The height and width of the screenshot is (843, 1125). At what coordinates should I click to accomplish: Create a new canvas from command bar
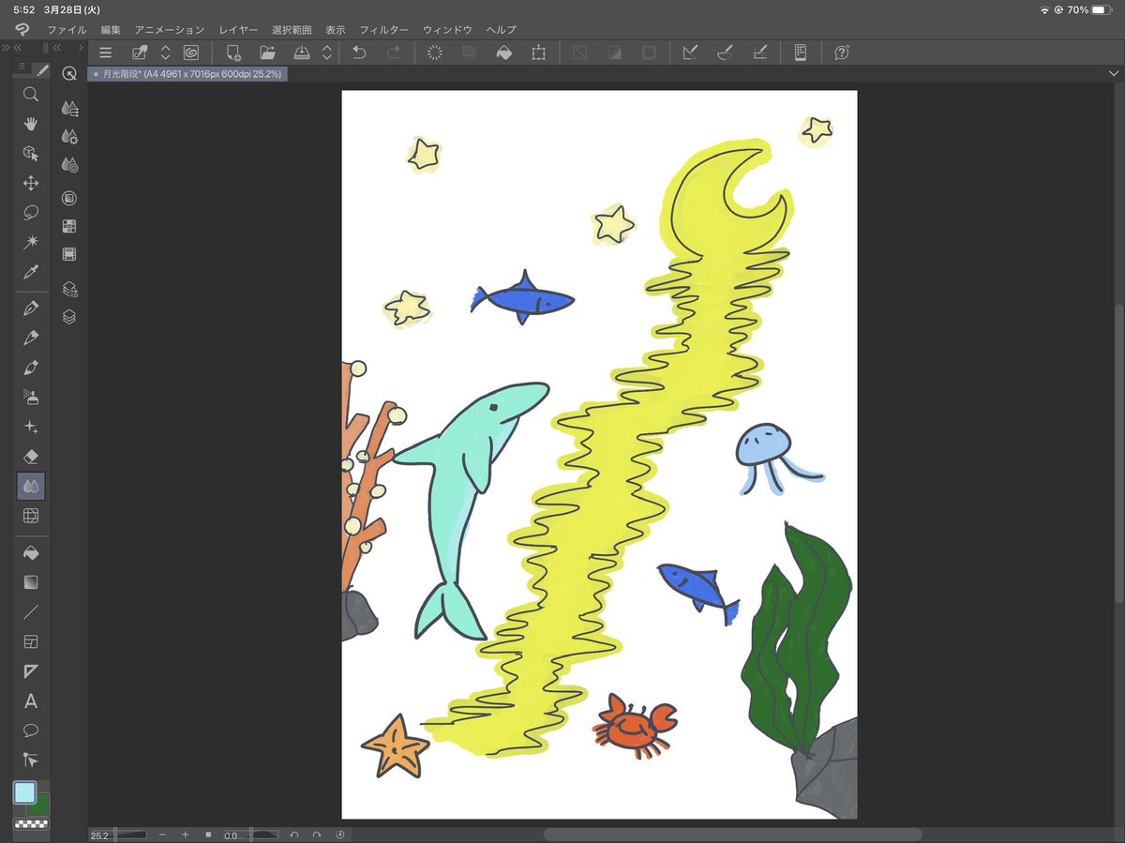233,53
